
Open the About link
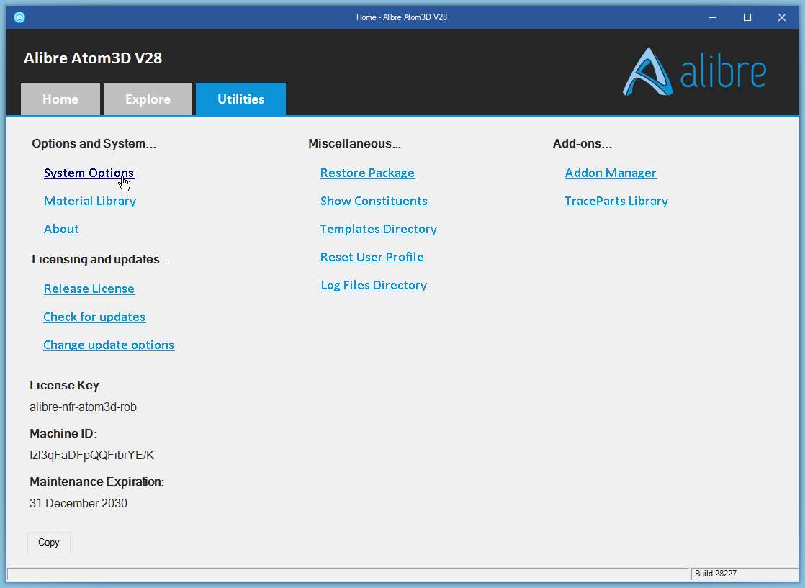(62, 229)
